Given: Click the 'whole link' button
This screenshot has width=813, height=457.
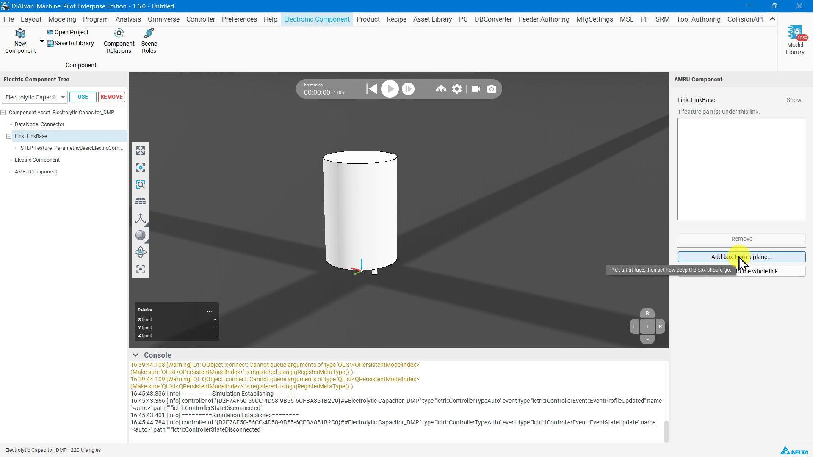Looking at the screenshot, I should pos(742,271).
